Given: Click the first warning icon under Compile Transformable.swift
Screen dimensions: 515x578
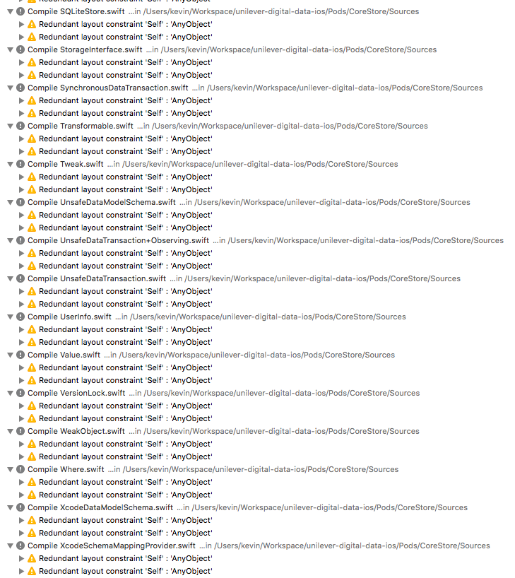Looking at the screenshot, I should [x=32, y=138].
